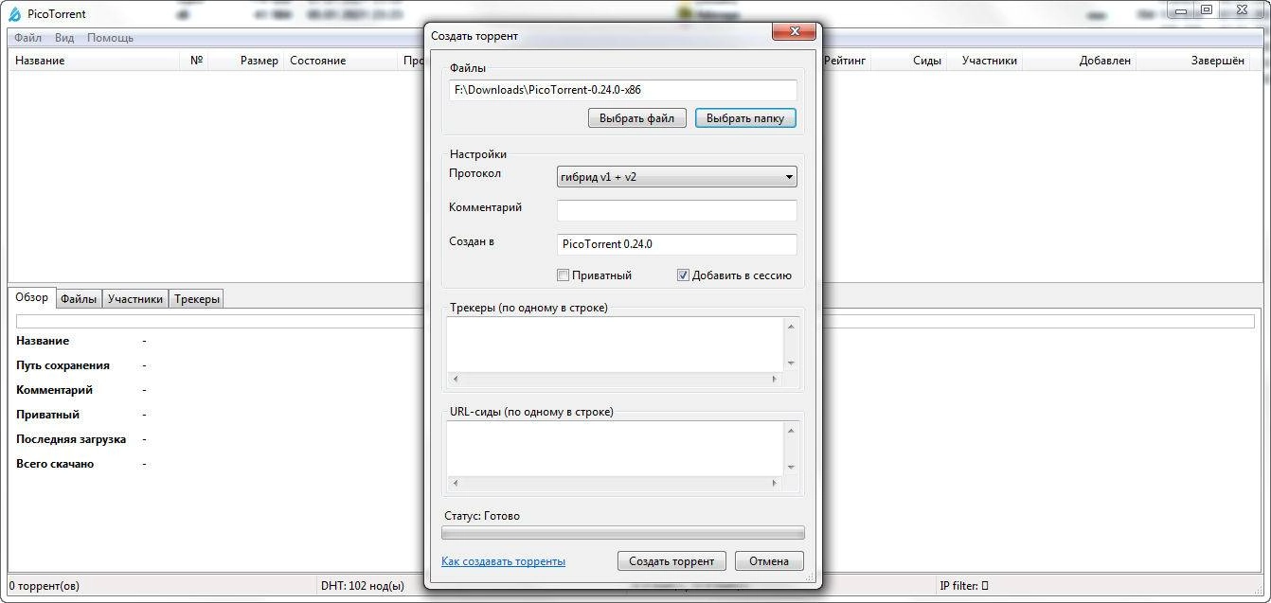Click the Всего скачано label

click(x=55, y=464)
